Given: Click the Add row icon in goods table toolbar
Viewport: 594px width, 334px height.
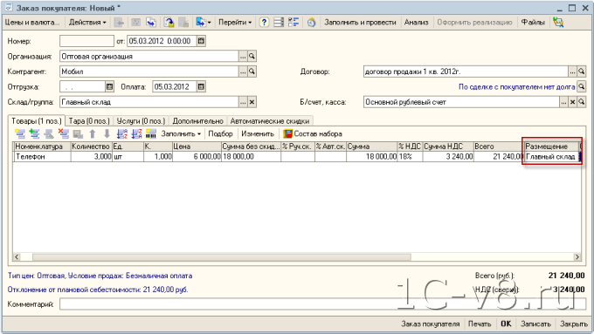Looking at the screenshot, I should 20,133.
